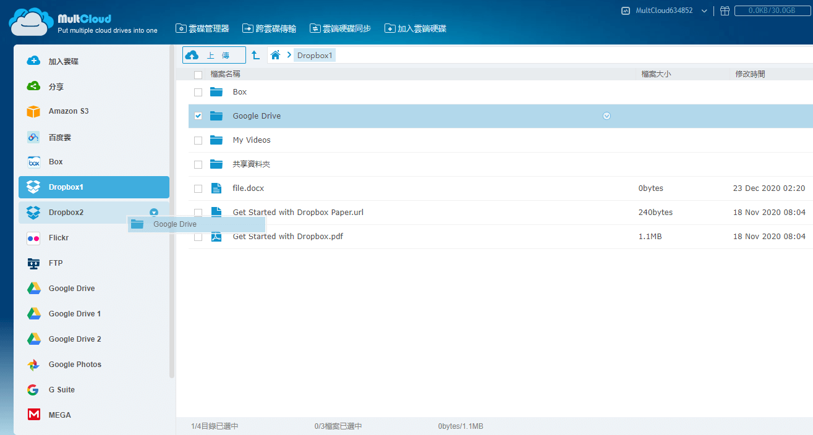Click the 23 Dec 2020 02:20 date cell
Image resolution: width=813 pixels, height=435 pixels.
click(769, 188)
